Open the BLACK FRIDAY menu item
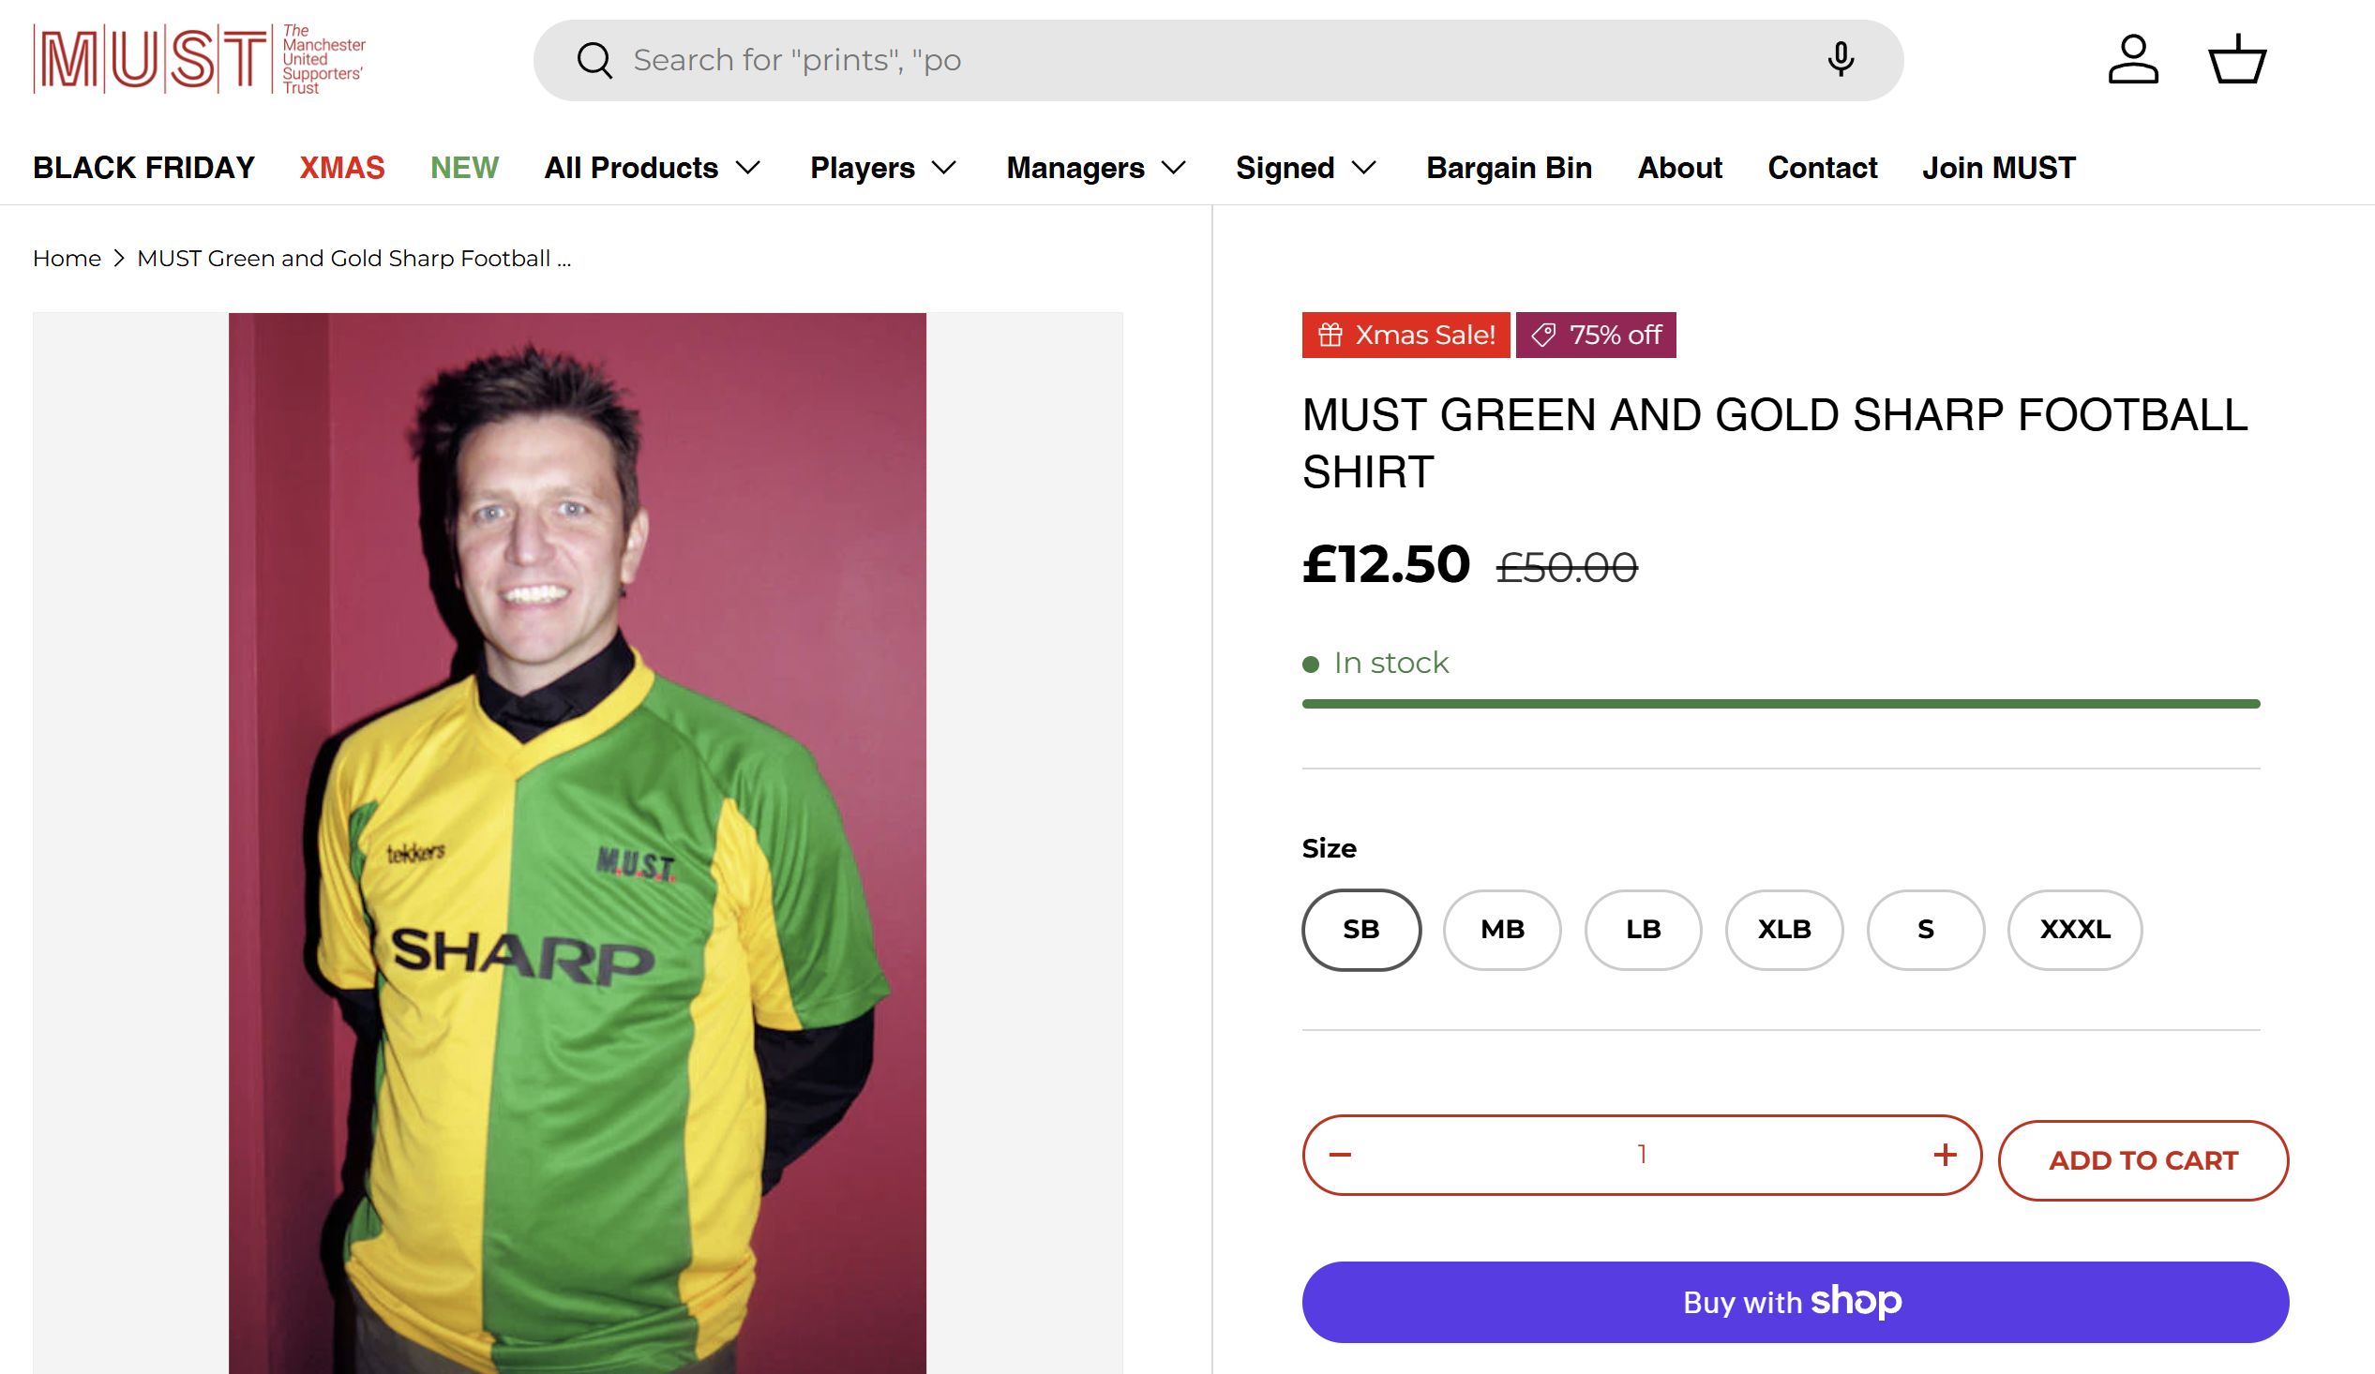This screenshot has width=2375, height=1374. 143,168
